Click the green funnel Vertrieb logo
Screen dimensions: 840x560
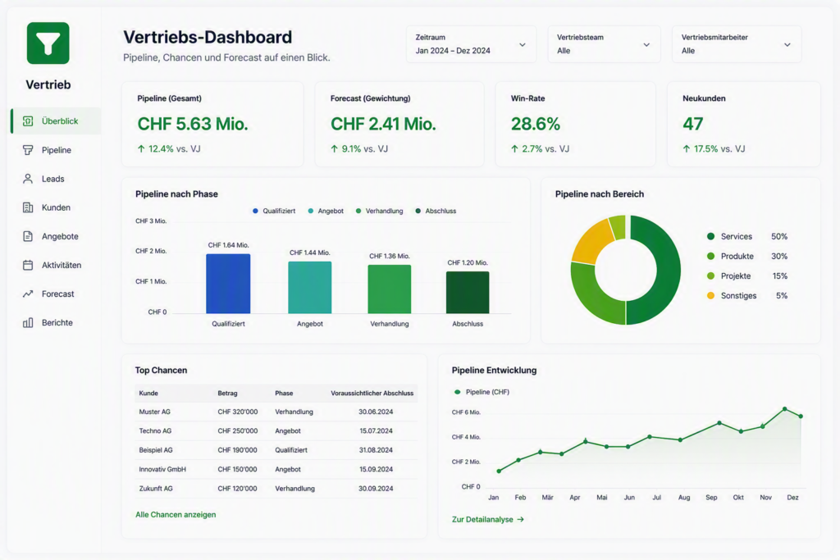48,43
